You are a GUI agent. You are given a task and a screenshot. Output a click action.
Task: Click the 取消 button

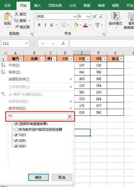tap(62, 177)
